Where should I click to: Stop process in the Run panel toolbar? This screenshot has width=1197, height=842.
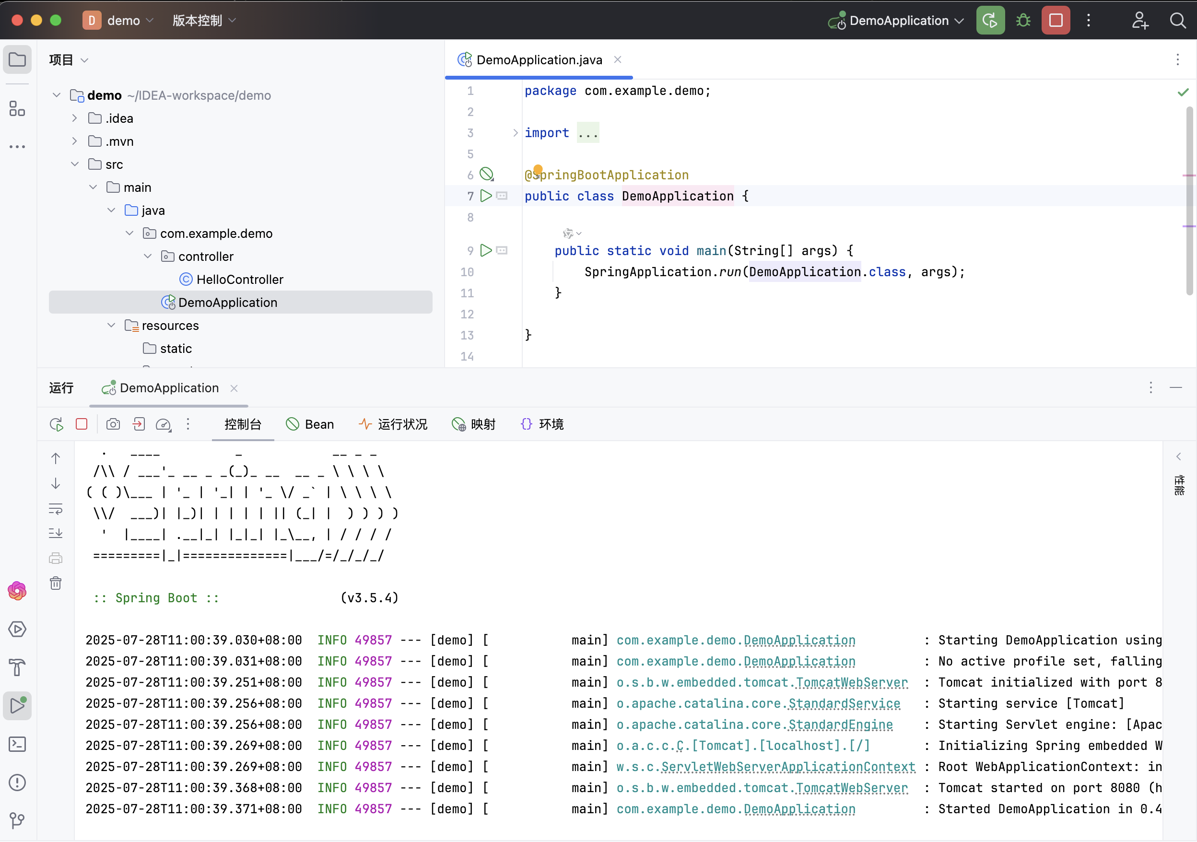coord(82,424)
